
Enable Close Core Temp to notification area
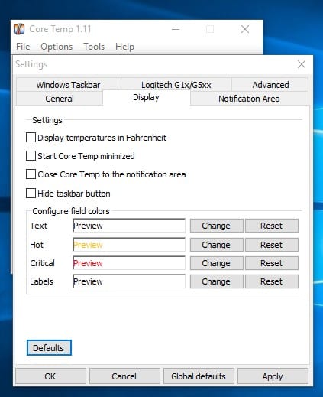pos(31,174)
